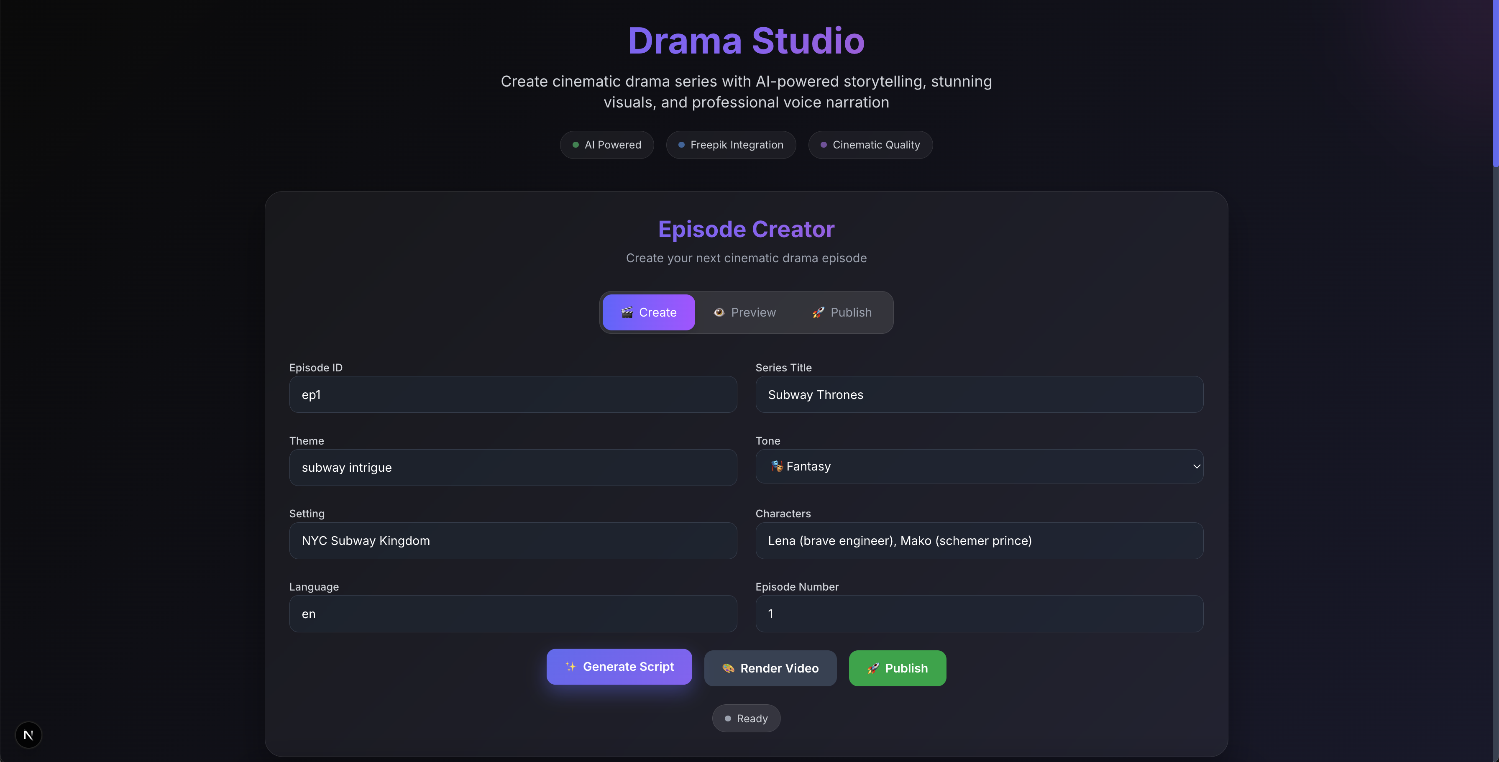
Task: Click the masks icon in Tone field
Action: click(x=777, y=466)
